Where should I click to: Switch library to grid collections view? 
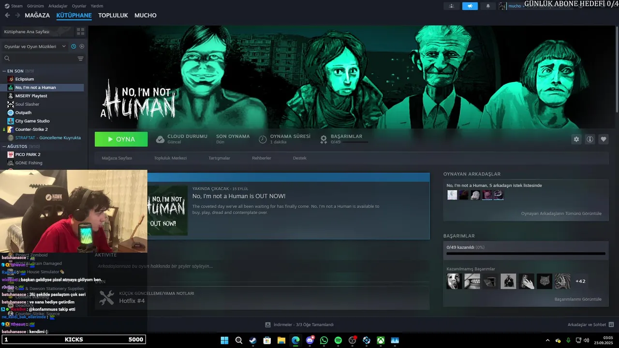pos(80,31)
